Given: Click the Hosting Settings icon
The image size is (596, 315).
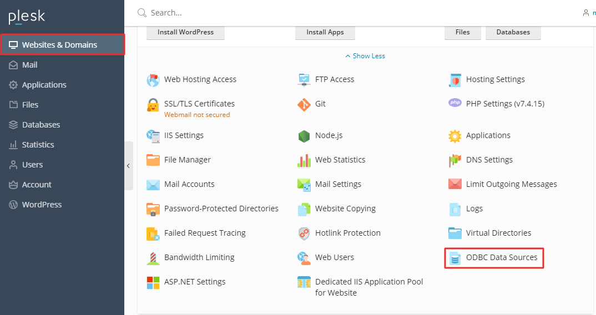Looking at the screenshot, I should tap(454, 80).
